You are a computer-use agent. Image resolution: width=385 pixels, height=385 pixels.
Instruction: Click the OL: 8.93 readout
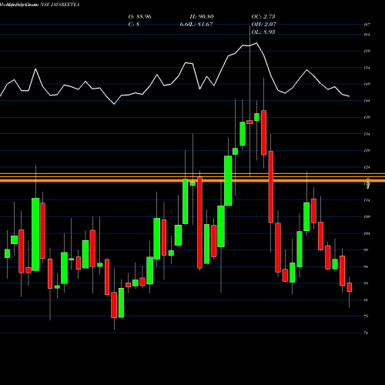point(263,32)
